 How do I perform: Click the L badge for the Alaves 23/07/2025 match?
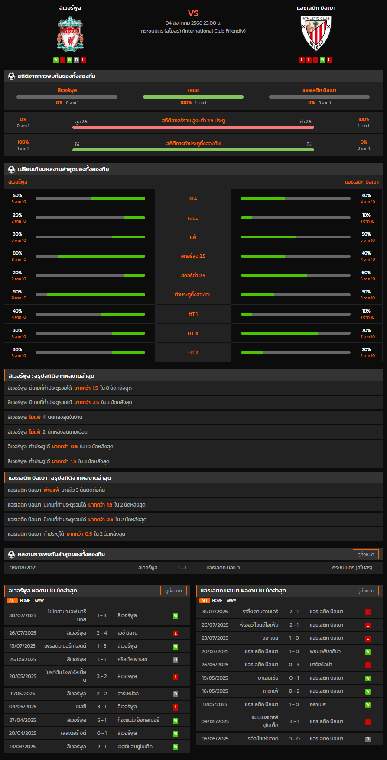click(368, 638)
